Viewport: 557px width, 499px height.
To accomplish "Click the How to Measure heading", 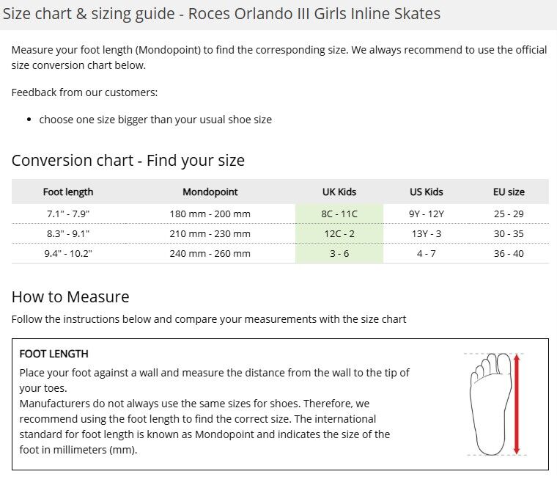I will click(x=70, y=296).
